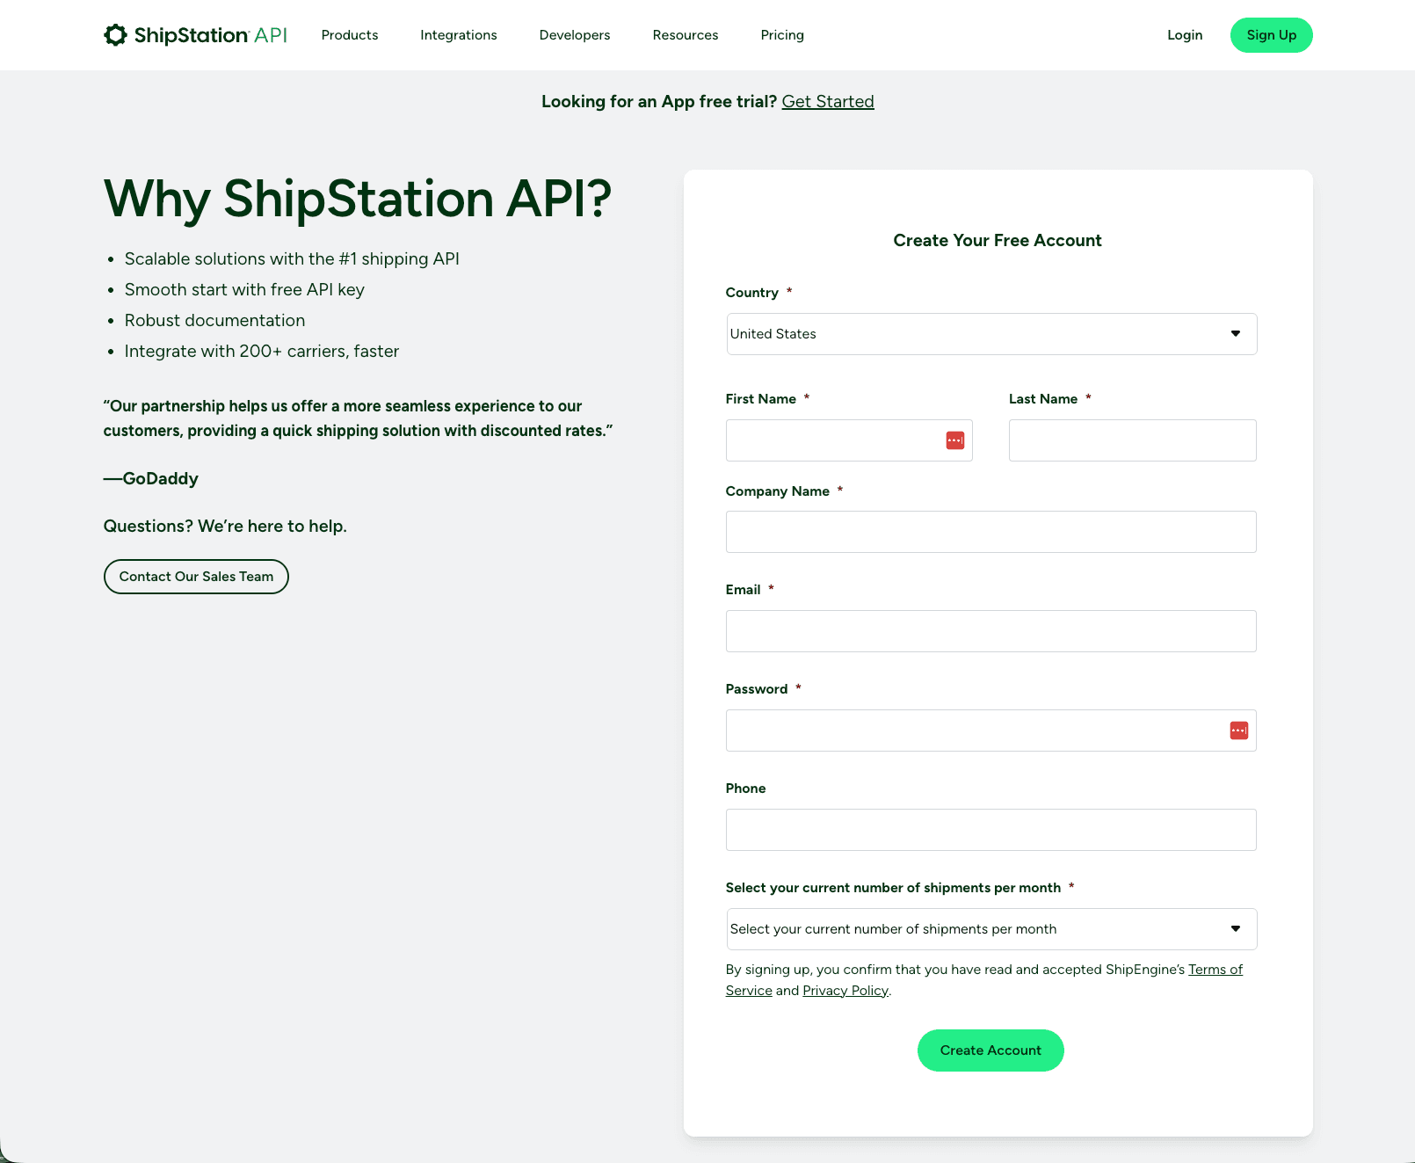Submit with the Create Account button
This screenshot has height=1163, width=1415.
point(990,1050)
